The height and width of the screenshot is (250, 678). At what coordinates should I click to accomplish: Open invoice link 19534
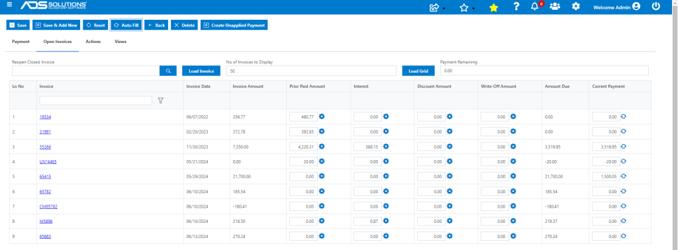[45, 117]
